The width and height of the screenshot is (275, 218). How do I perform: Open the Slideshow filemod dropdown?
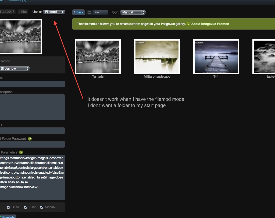click(x=15, y=68)
